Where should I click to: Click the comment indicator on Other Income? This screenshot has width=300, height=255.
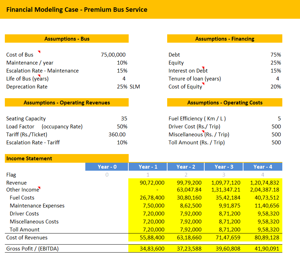click(39, 188)
